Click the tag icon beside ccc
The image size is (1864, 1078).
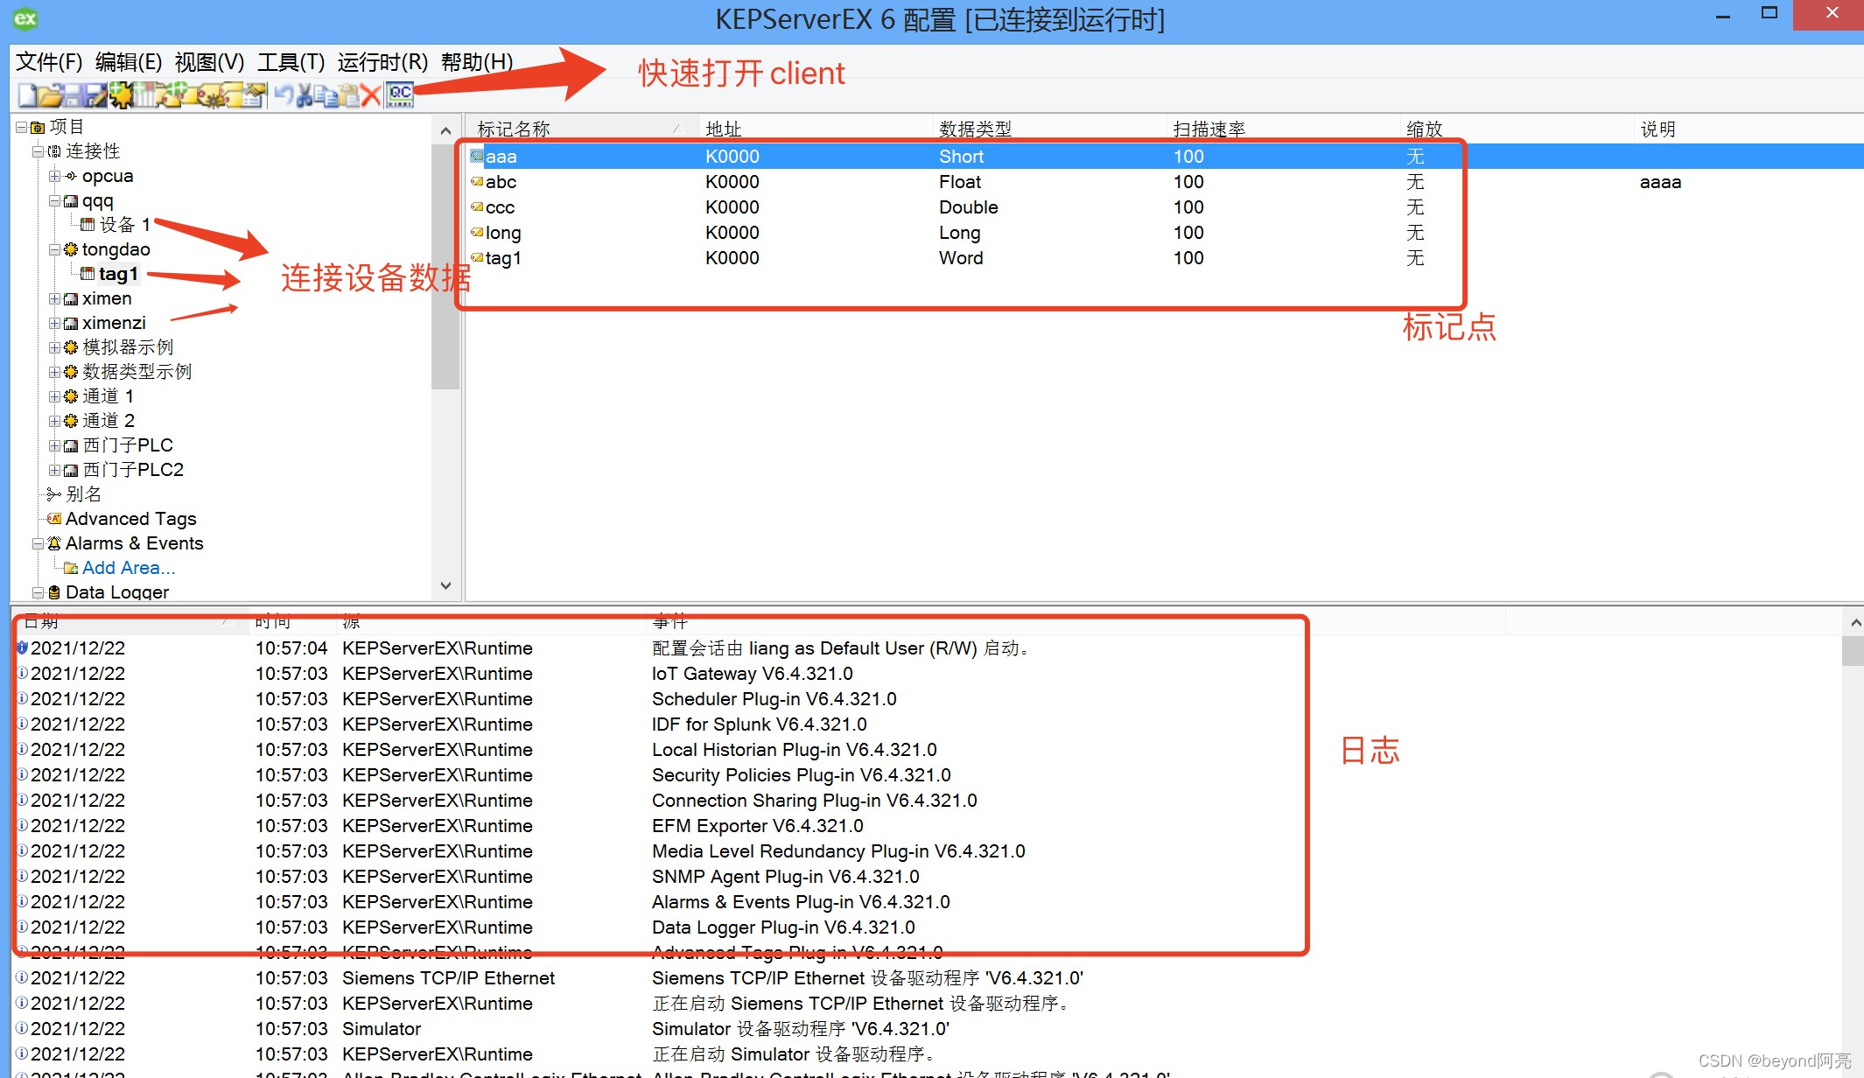477,207
